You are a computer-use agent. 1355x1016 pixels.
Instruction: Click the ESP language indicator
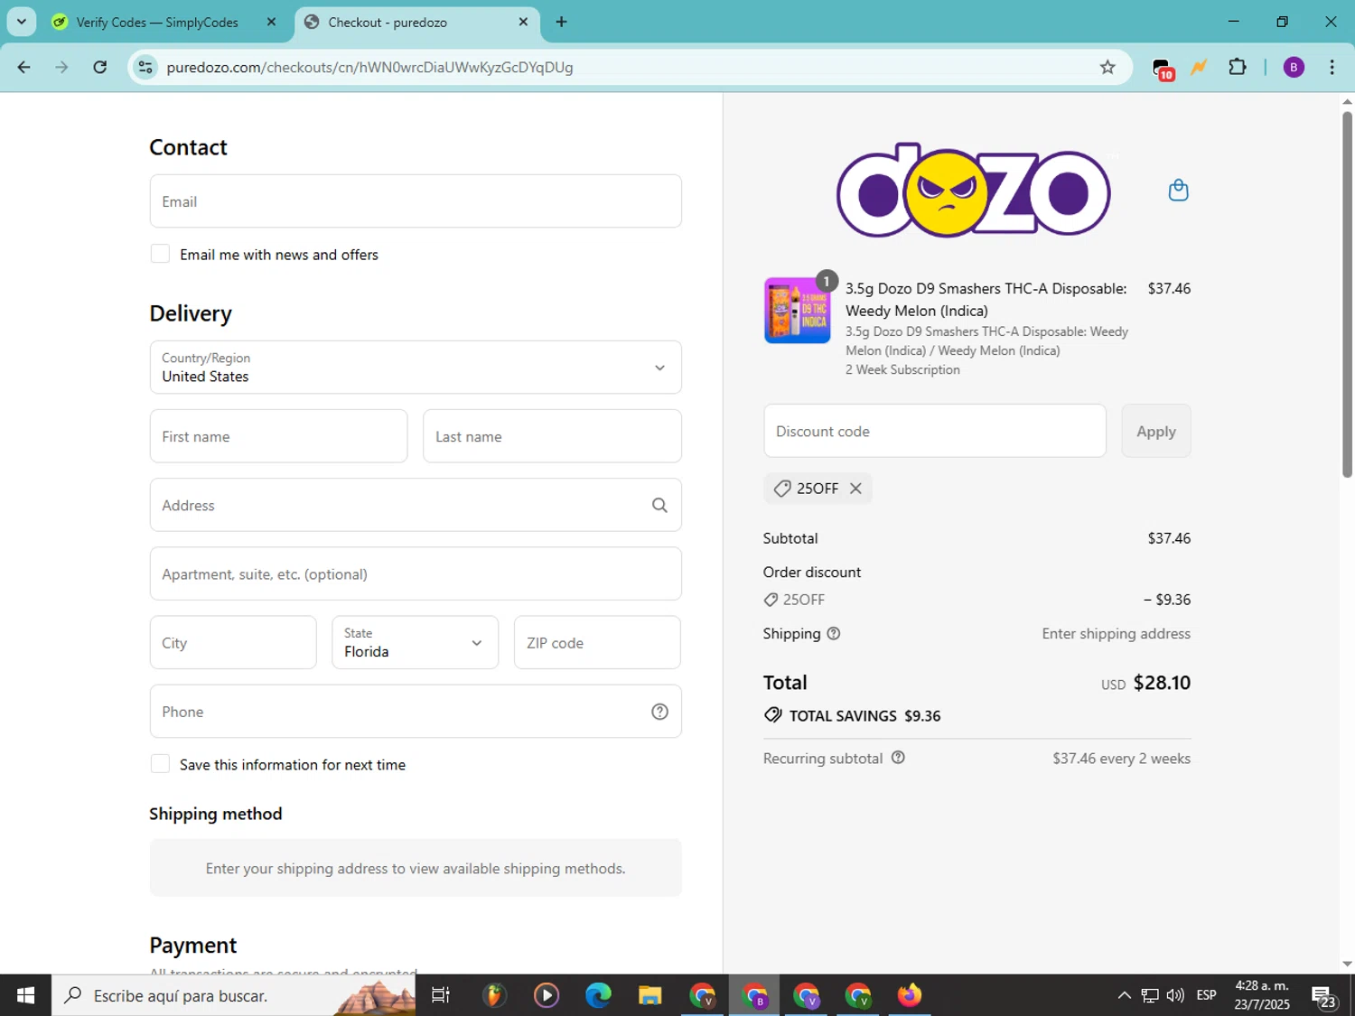click(x=1206, y=995)
